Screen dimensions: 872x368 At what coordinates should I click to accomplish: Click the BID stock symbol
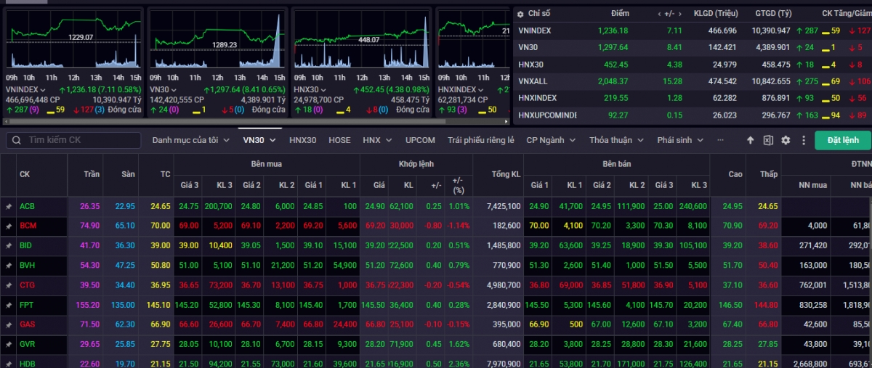tap(26, 246)
